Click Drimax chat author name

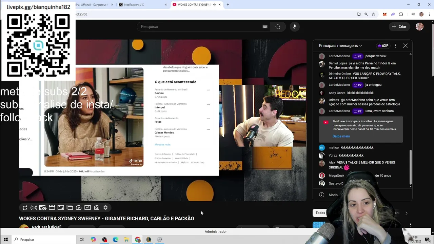pos(334,100)
